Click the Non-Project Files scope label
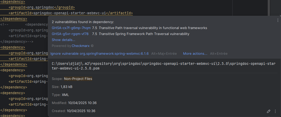 [x=78, y=79]
